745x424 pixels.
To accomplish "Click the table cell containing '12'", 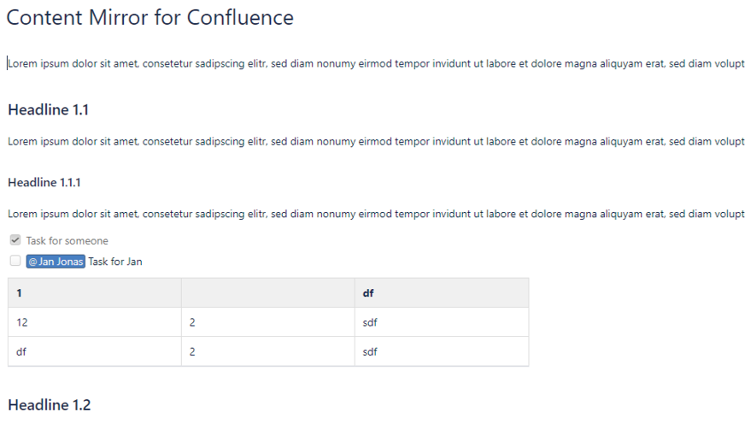I will coord(94,322).
